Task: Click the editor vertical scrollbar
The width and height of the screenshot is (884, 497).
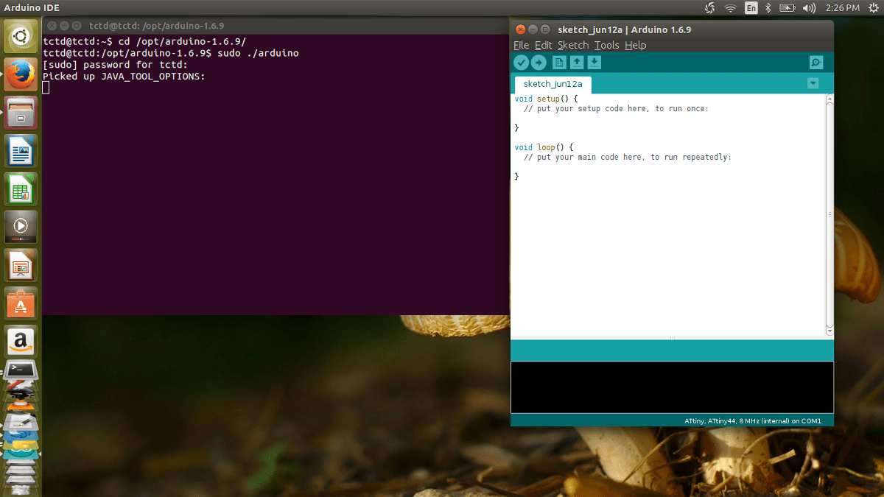Action: (829, 214)
